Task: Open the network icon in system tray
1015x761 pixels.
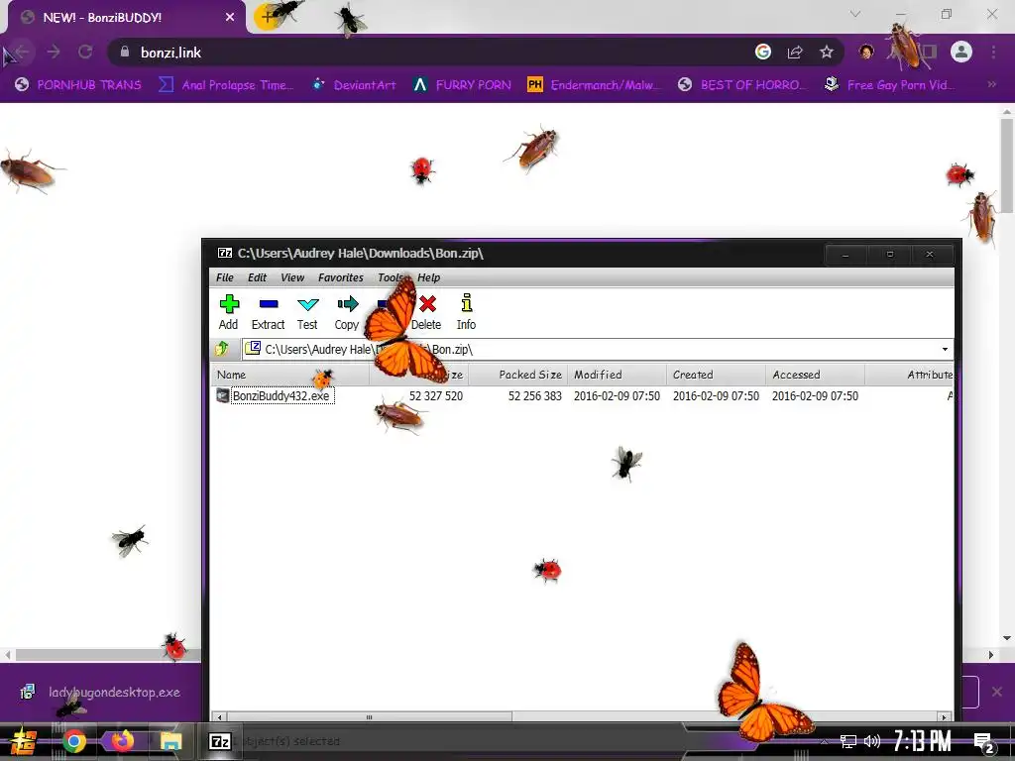Action: [x=848, y=741]
